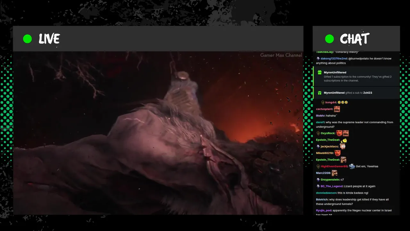Click OxysRock's first red face emote
This screenshot has height=231, width=410.
coord(339,133)
